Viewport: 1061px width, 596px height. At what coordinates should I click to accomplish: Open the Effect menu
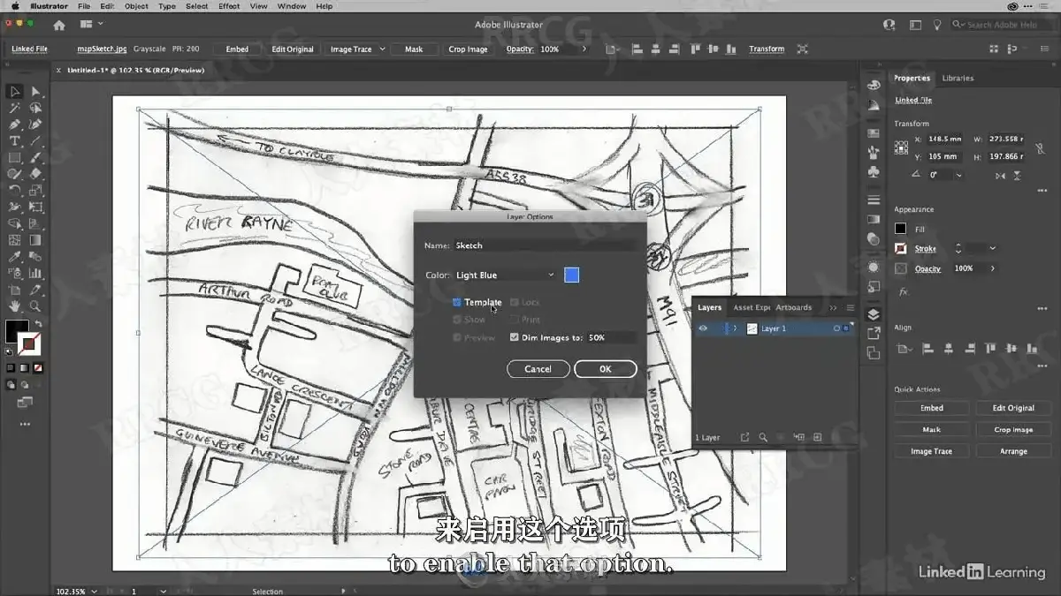[x=229, y=6]
